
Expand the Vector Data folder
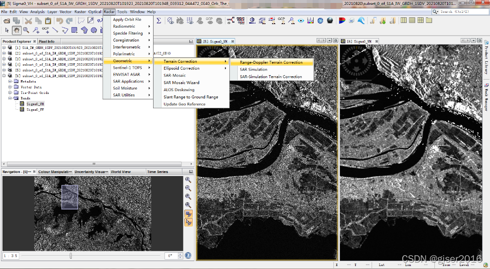click(10, 87)
